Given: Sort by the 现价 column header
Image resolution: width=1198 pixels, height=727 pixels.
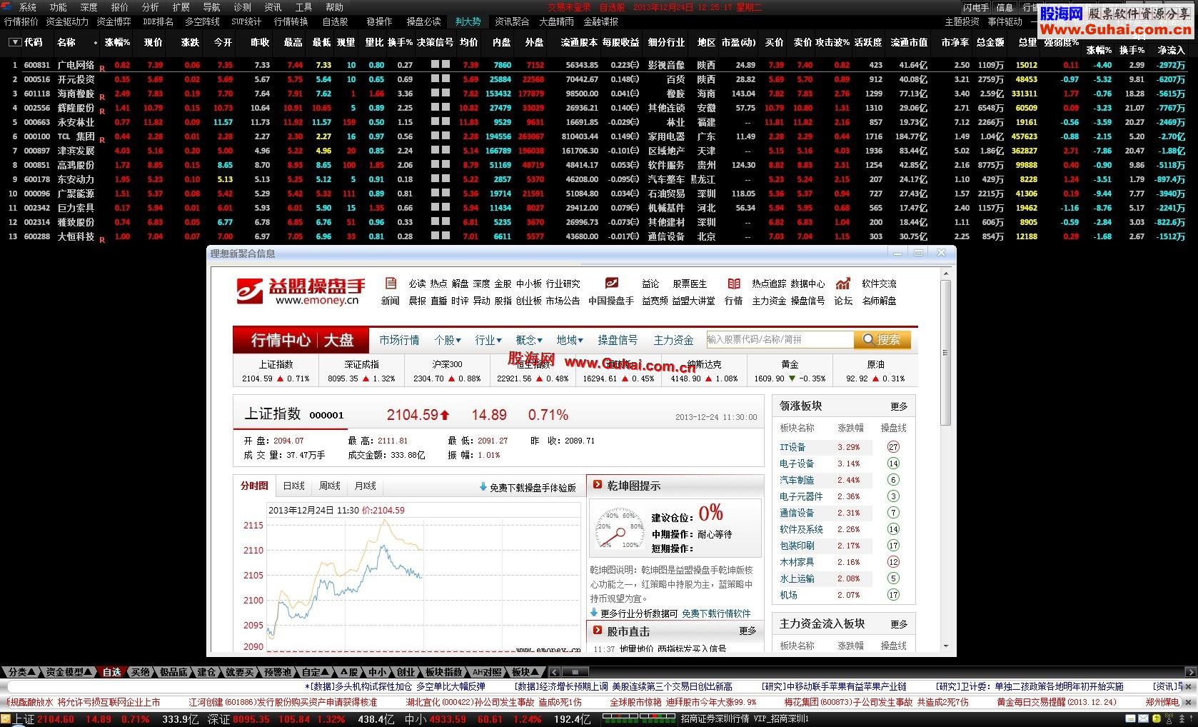Looking at the screenshot, I should pos(153,42).
